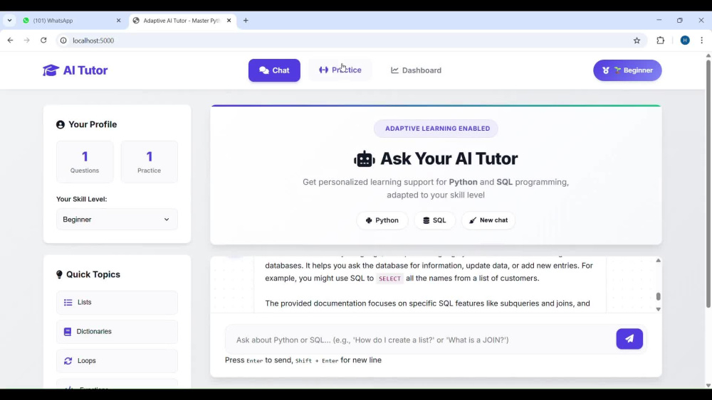The width and height of the screenshot is (712, 400).
Task: Click the chat scroll up arrow
Action: point(658,261)
